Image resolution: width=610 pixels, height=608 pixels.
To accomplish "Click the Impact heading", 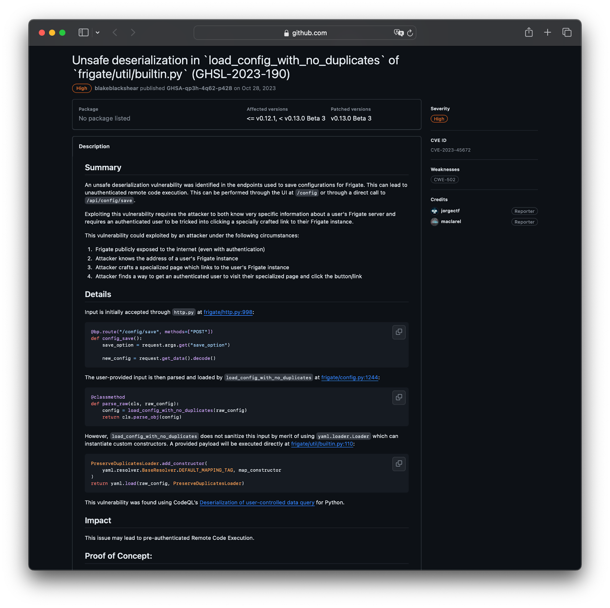I will pos(98,521).
